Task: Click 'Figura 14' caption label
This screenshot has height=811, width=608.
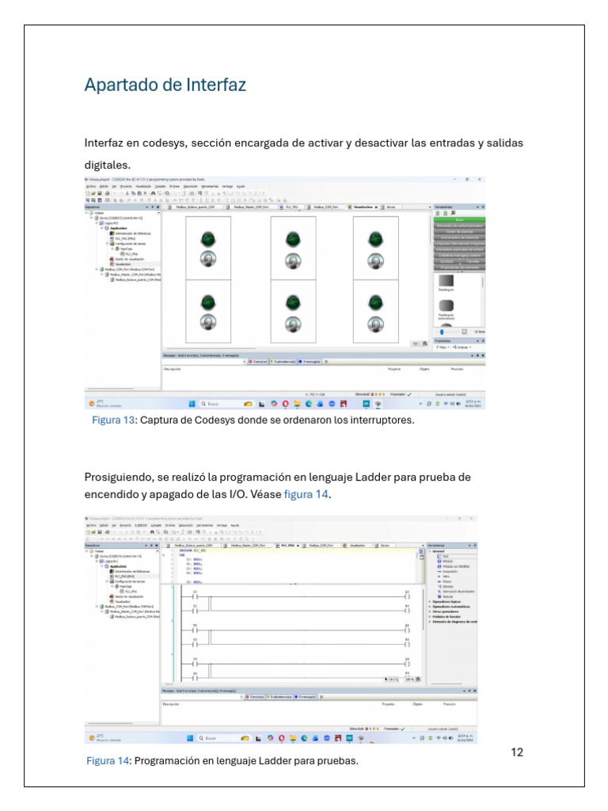Action: (x=108, y=761)
